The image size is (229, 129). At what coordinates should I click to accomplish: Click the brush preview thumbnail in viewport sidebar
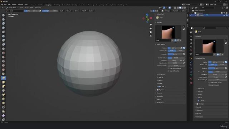point(168,32)
